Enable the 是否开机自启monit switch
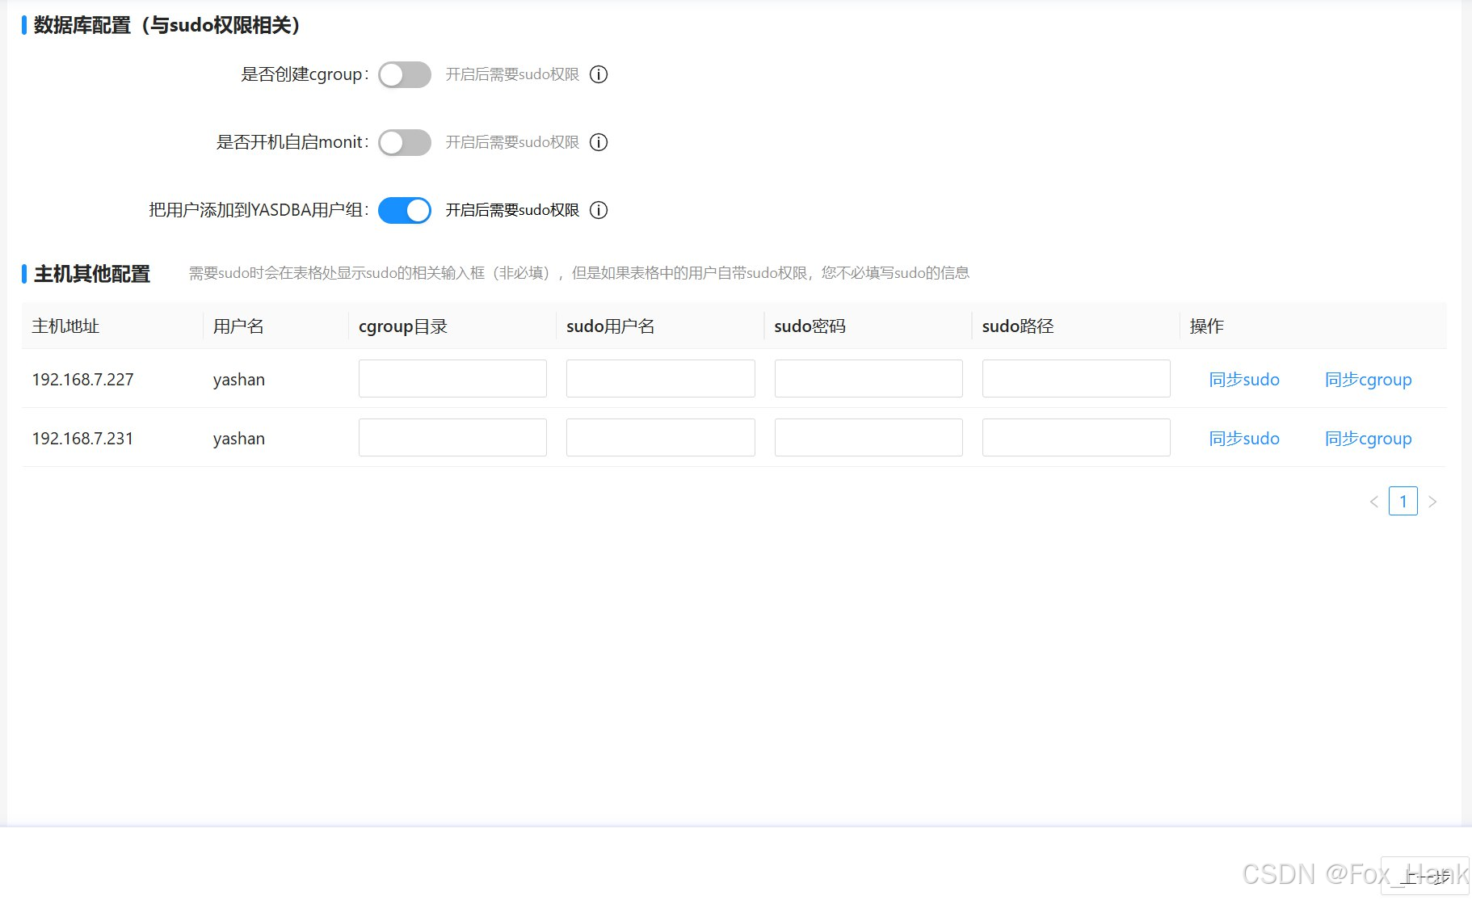The image size is (1472, 900). coord(405,142)
